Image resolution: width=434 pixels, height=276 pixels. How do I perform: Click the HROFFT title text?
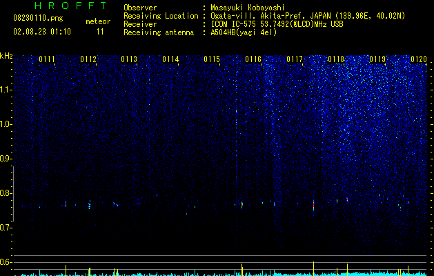tap(70, 6)
